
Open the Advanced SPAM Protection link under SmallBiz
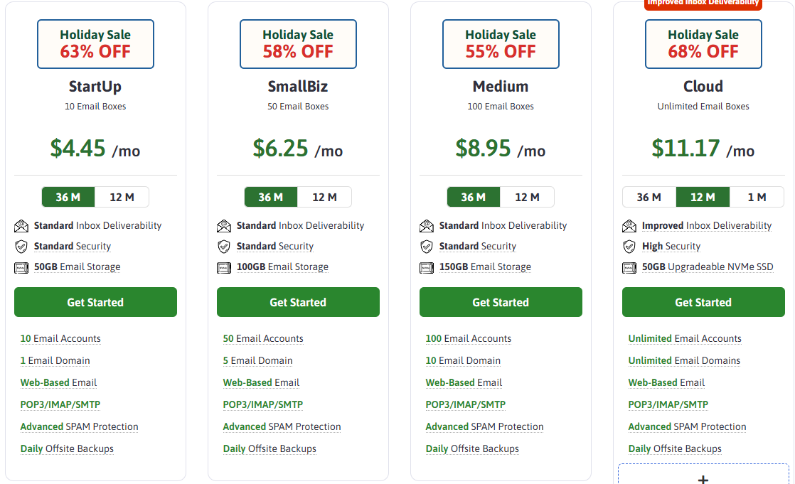pyautogui.click(x=282, y=426)
